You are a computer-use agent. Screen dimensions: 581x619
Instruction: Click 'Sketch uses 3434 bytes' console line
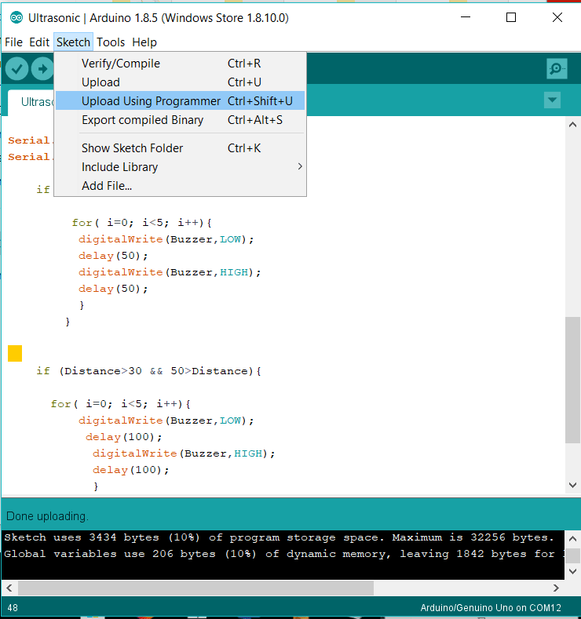coord(279,537)
